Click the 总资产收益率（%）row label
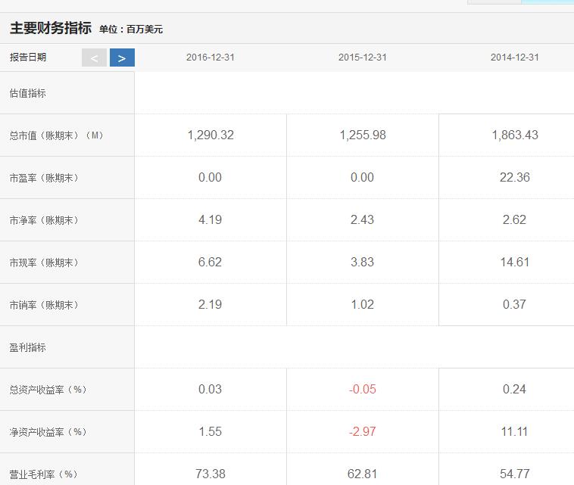574x485 pixels. pyautogui.click(x=48, y=390)
